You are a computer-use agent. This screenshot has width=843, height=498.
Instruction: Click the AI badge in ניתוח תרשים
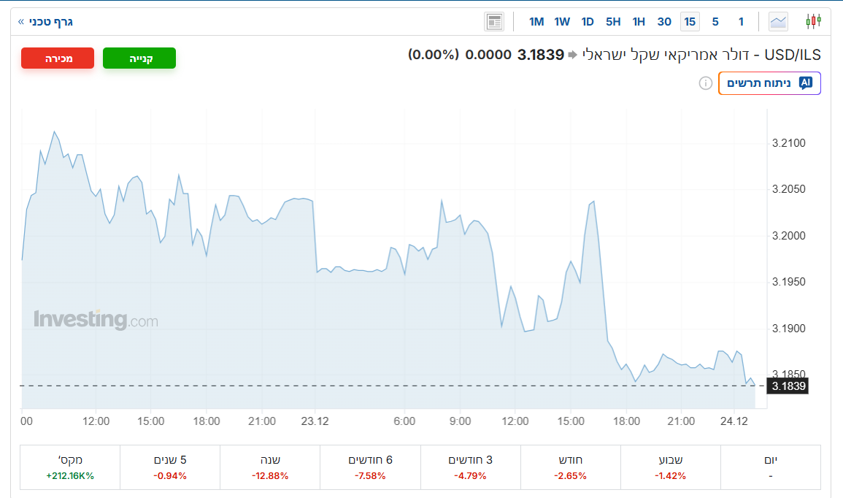[x=806, y=83]
